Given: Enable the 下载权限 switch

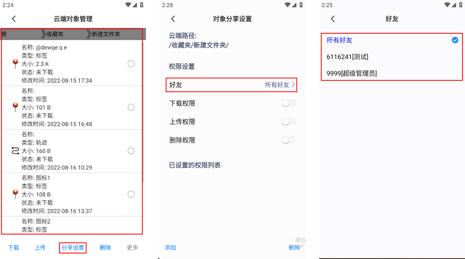Looking at the screenshot, I should click(x=289, y=103).
